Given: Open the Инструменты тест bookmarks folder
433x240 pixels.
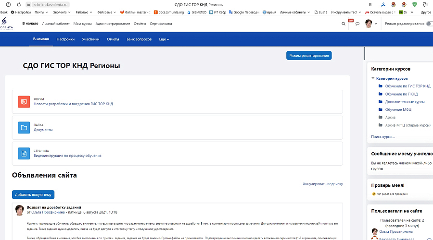Looking at the screenshot, I should pyautogui.click(x=346, y=12).
